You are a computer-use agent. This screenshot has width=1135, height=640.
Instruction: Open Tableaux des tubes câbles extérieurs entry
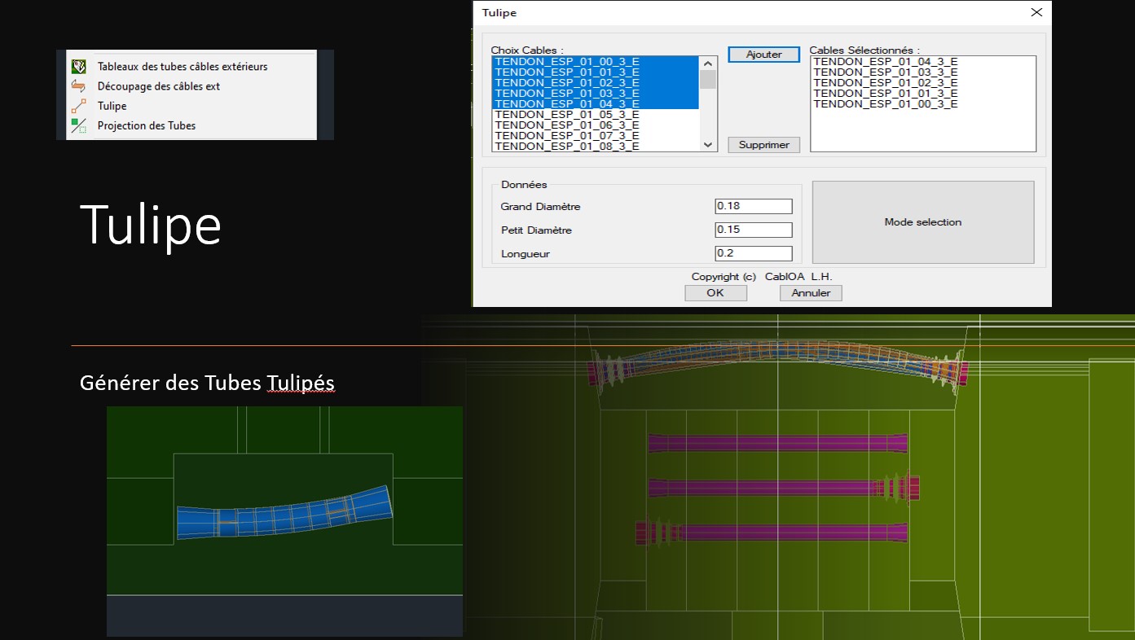[183, 67]
